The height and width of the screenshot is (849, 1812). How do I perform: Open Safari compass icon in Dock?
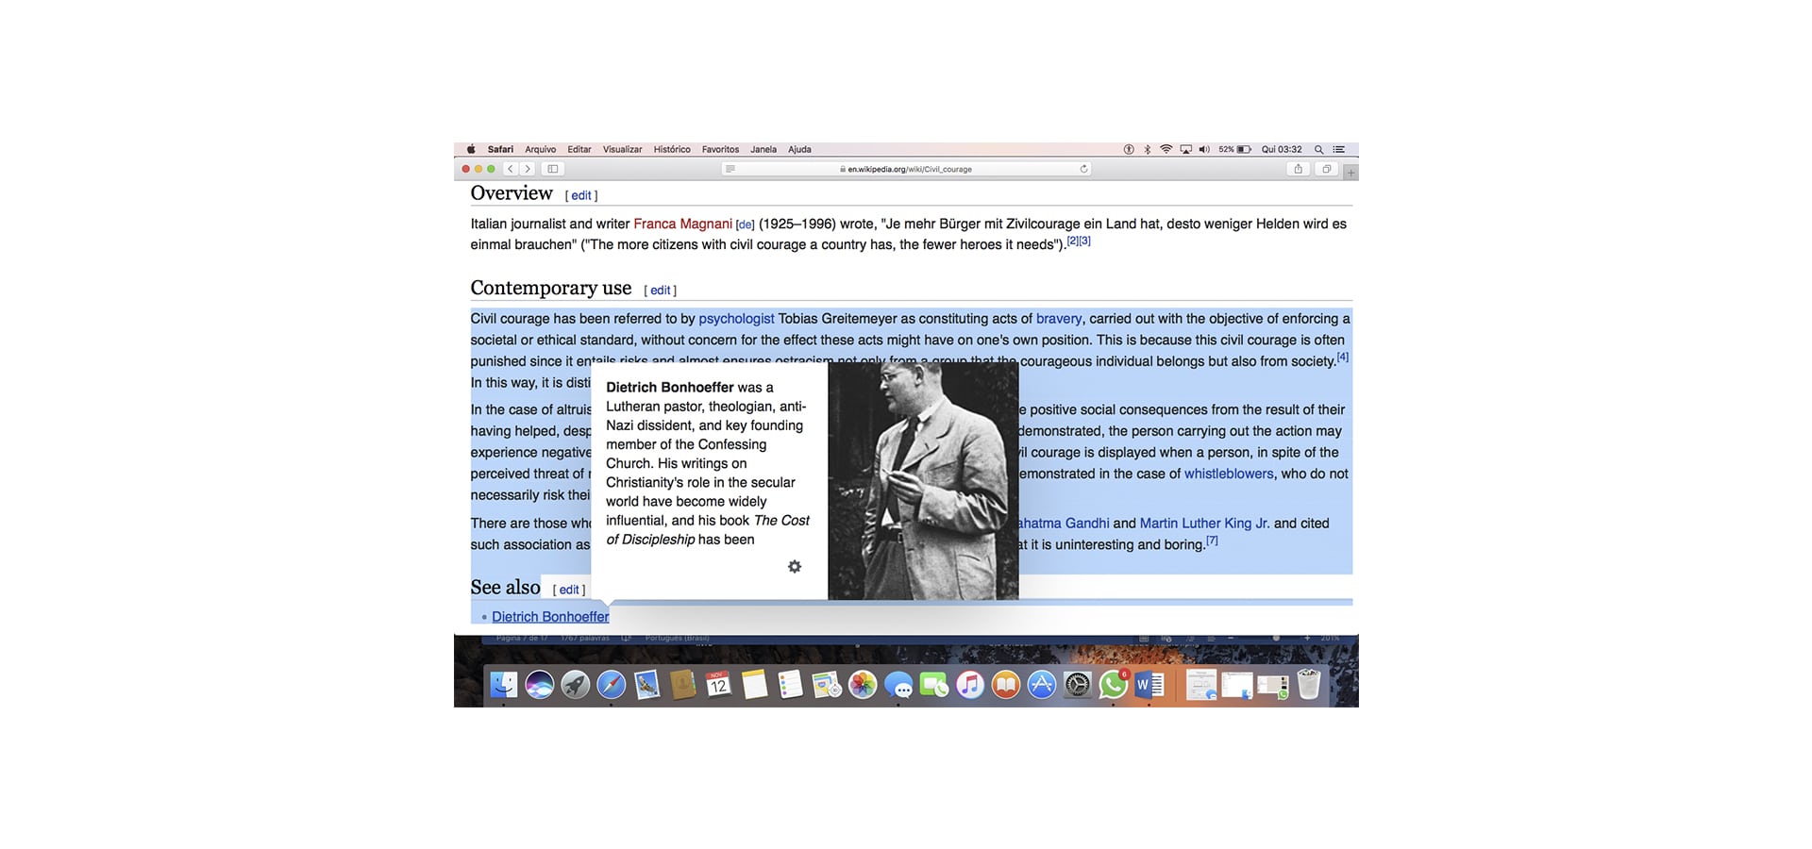[x=612, y=685]
